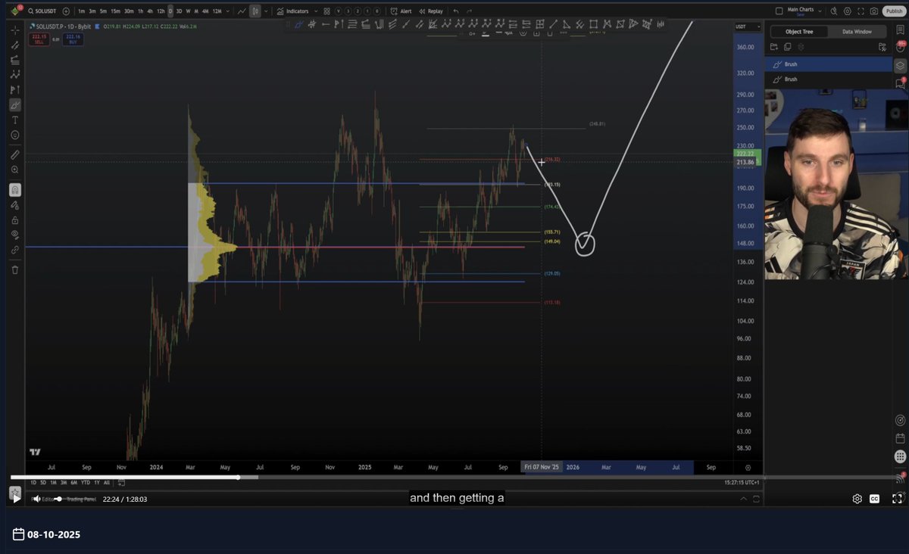Toggle magnet mode
This screenshot has height=554, width=909.
click(14, 190)
